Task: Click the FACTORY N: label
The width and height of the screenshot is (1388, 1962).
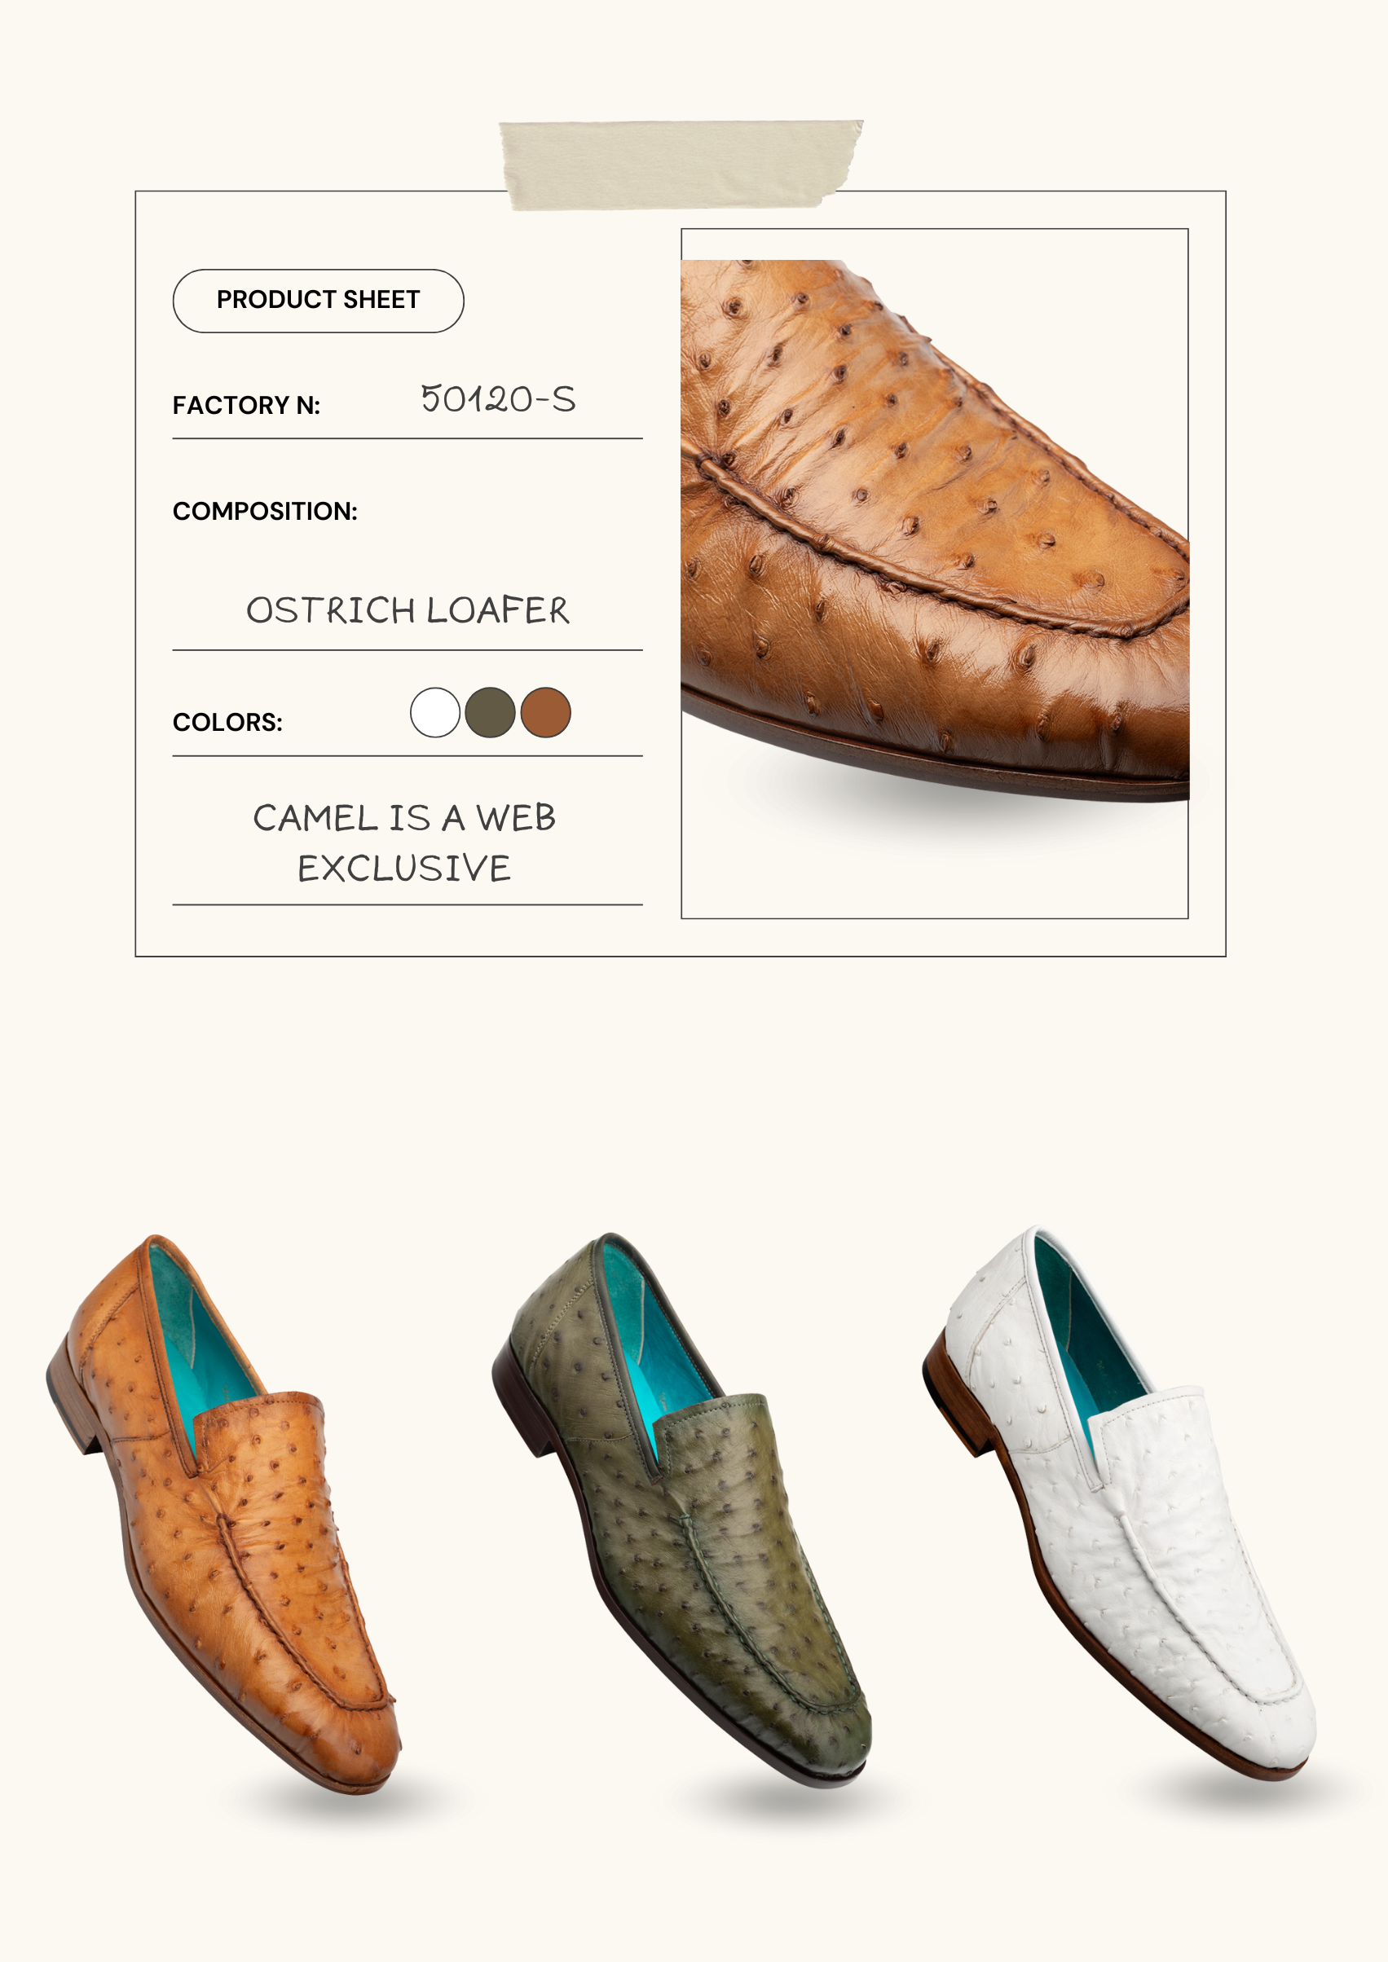Action: pyautogui.click(x=246, y=405)
